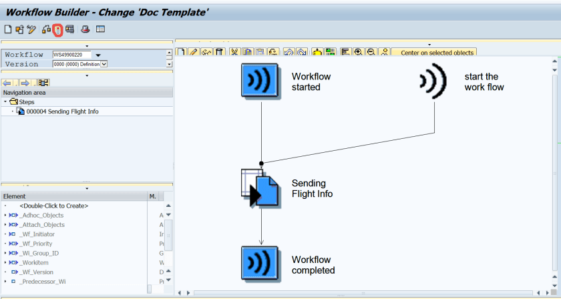This screenshot has height=299, width=561.
Task: Collapse navigation panel via arrow below Version
Action: click(x=87, y=75)
